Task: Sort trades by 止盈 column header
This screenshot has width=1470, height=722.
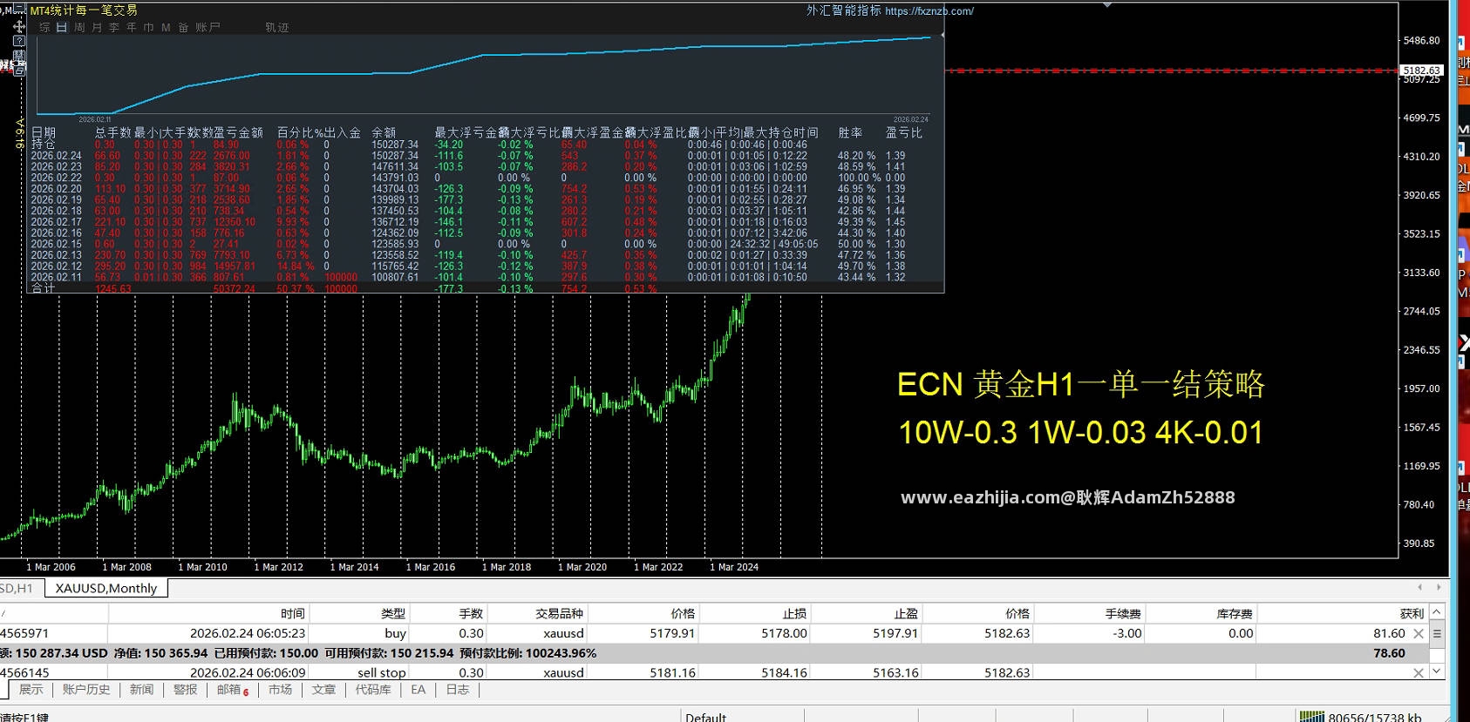Action: [867, 613]
